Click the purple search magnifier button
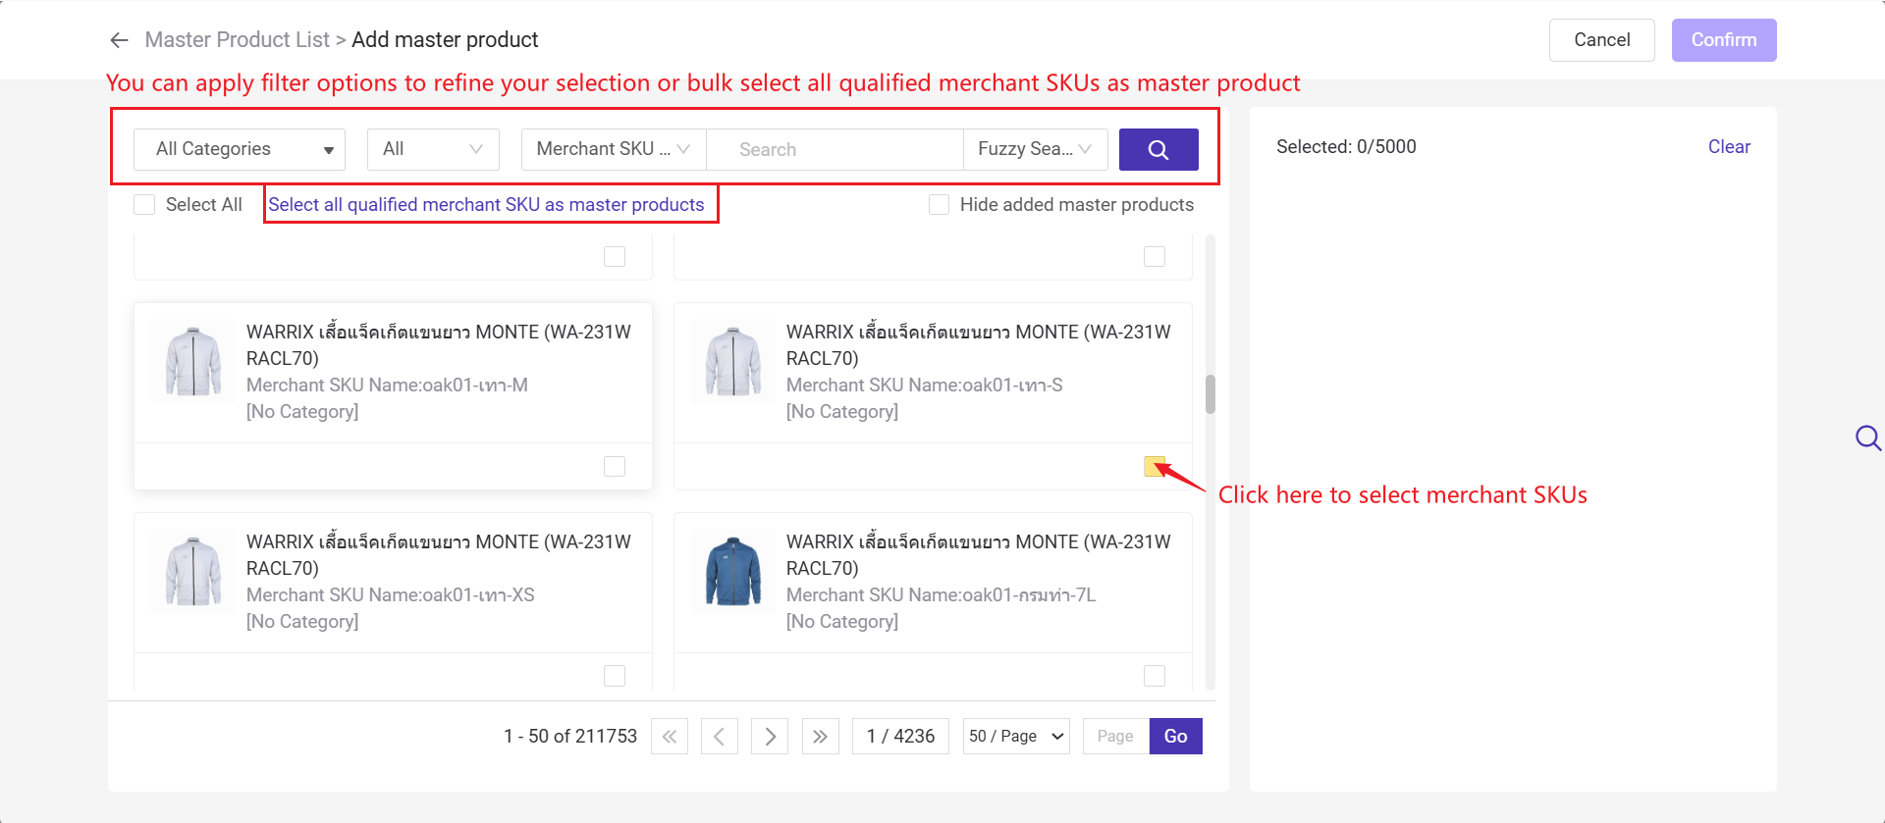This screenshot has height=823, width=1885. coord(1158,149)
